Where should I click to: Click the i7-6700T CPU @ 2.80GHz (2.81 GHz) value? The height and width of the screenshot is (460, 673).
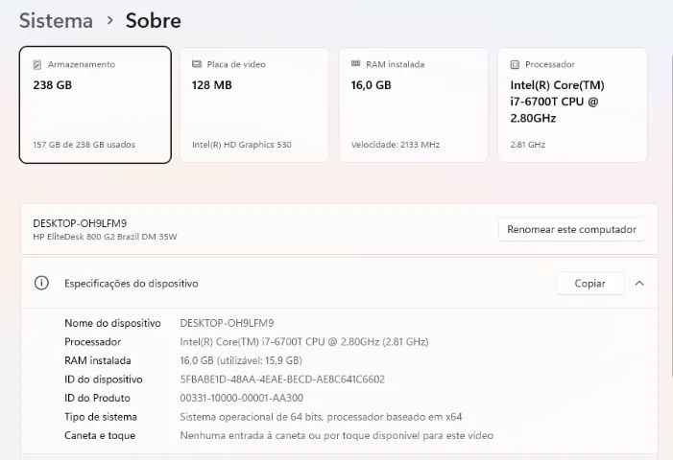pyautogui.click(x=304, y=342)
